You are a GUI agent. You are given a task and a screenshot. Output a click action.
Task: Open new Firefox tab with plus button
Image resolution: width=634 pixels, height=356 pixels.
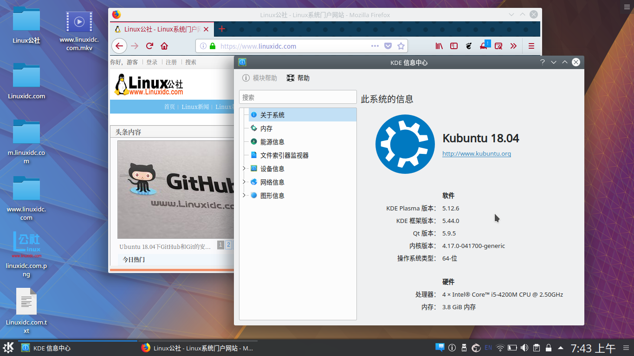[222, 29]
